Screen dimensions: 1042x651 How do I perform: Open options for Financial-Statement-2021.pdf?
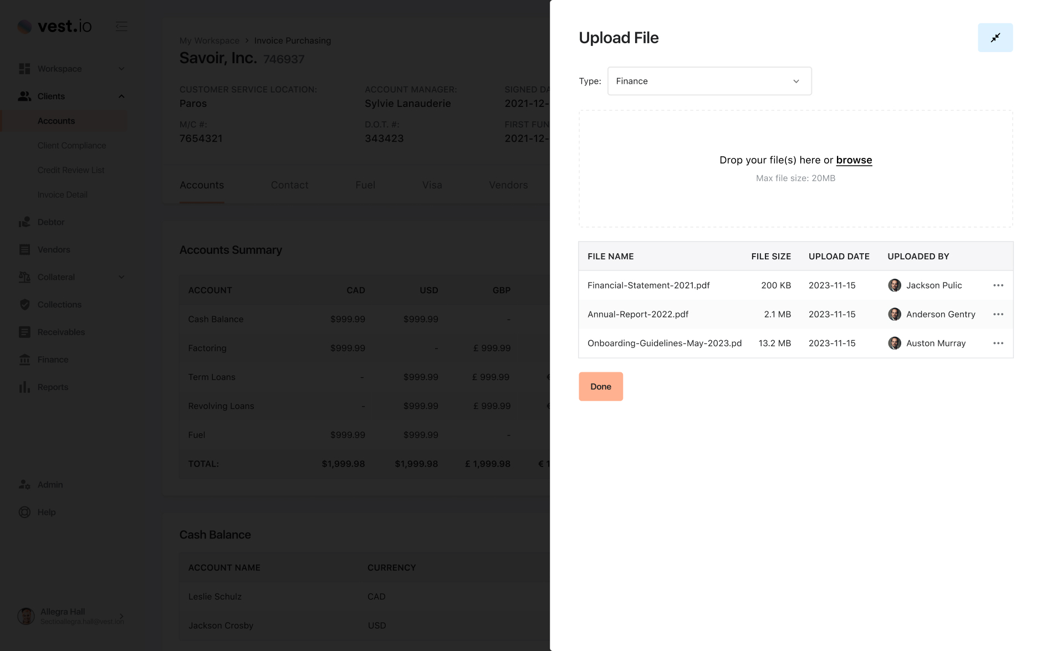[998, 285]
